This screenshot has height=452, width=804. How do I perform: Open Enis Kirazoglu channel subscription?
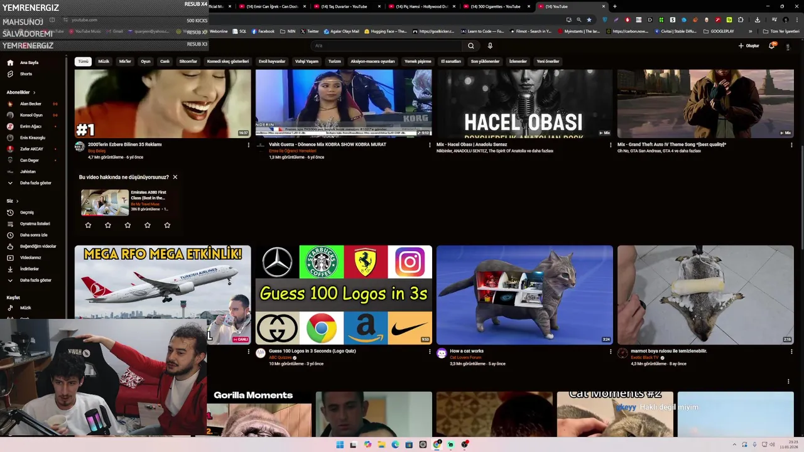pos(32,137)
